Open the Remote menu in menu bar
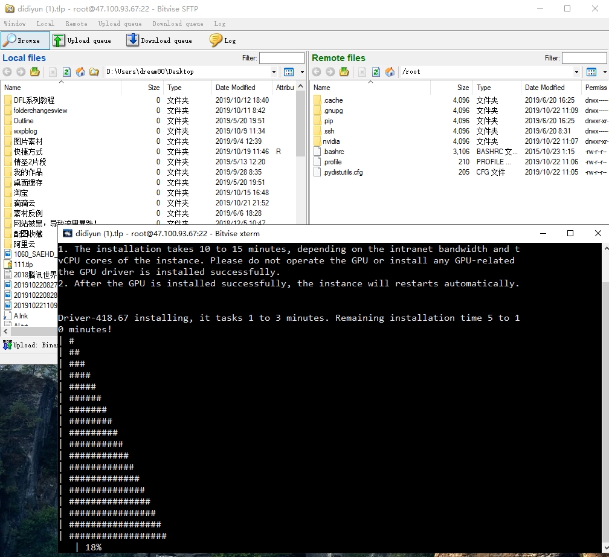 tap(76, 24)
